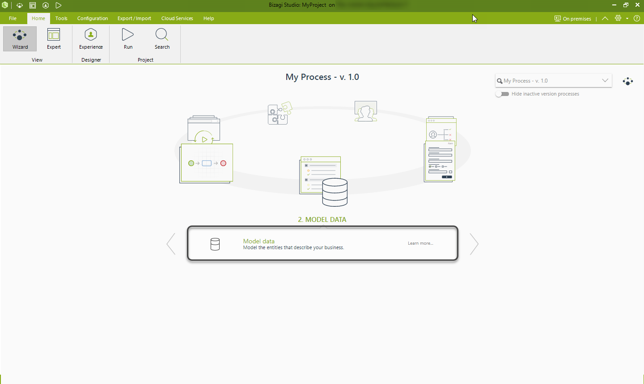Open the Help ribbon tab

click(x=208, y=18)
